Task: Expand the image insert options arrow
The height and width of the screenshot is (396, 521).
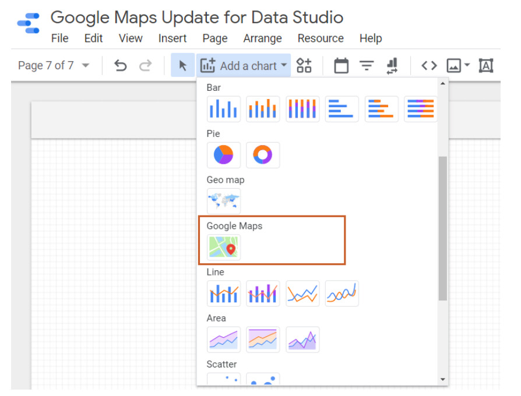Action: click(x=466, y=65)
